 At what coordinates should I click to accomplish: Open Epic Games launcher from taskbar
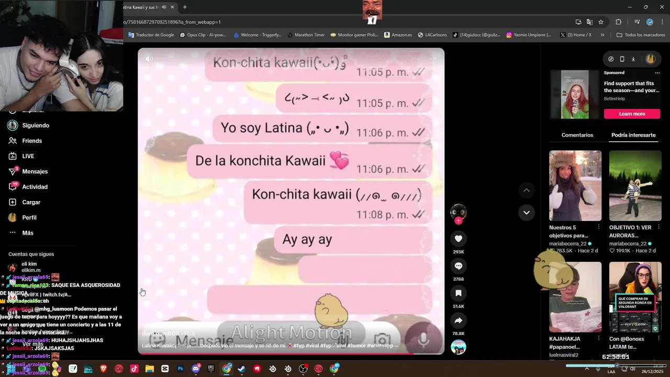211,369
